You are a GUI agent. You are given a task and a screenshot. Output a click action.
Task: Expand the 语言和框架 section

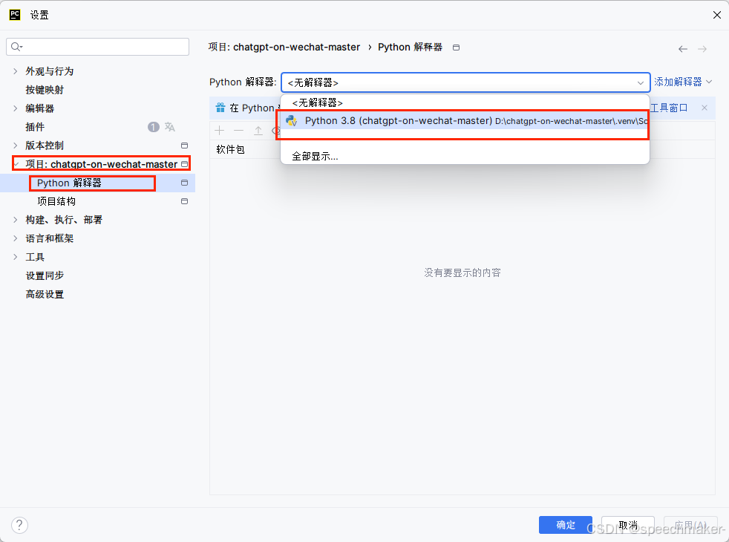tap(16, 238)
